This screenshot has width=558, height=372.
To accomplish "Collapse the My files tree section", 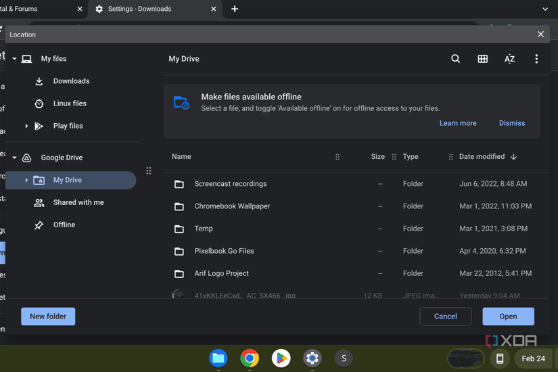I will [14, 59].
